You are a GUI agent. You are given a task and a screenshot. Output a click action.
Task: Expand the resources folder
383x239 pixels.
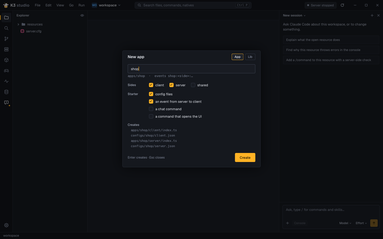tap(50, 24)
